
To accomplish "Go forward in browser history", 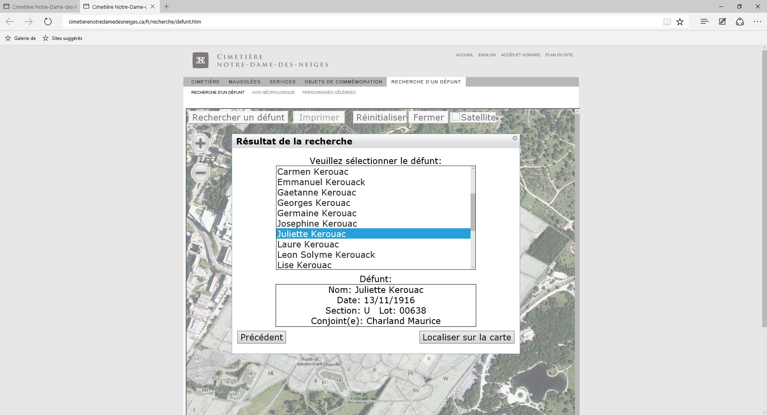I will coord(29,22).
